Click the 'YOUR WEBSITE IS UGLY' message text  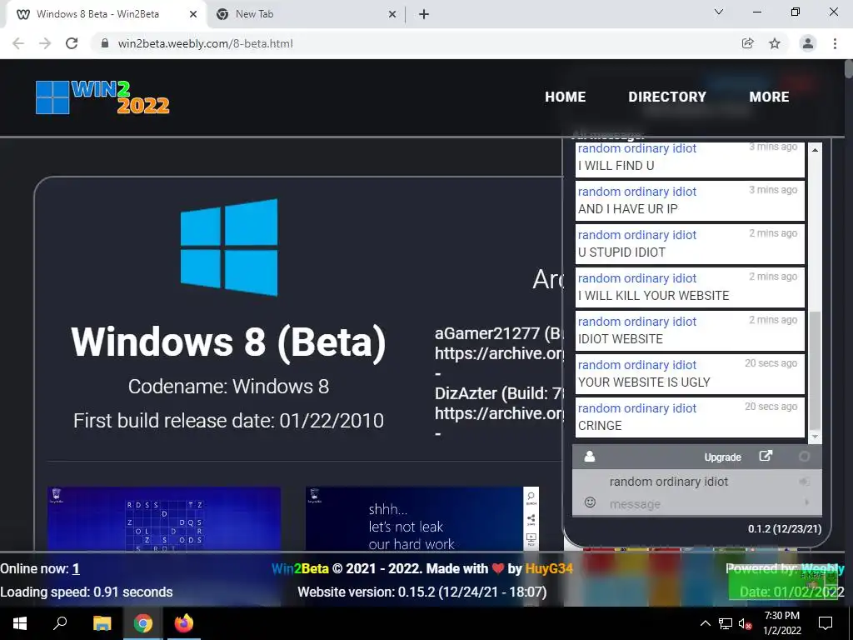click(644, 382)
